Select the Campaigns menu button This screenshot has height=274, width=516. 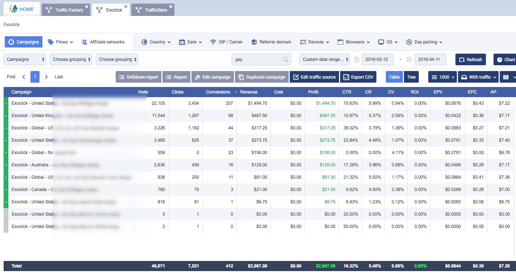pyautogui.click(x=24, y=42)
